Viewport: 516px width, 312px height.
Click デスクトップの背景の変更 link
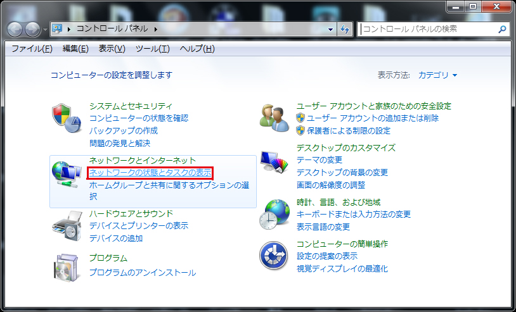[x=342, y=172]
